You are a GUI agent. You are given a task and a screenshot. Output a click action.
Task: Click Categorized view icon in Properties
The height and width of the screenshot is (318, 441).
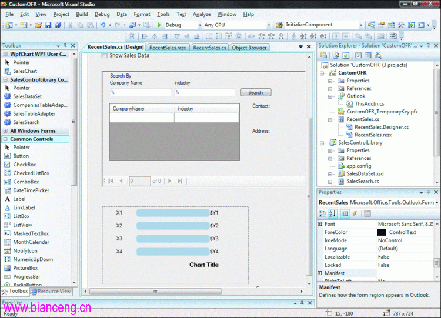pos(322,214)
